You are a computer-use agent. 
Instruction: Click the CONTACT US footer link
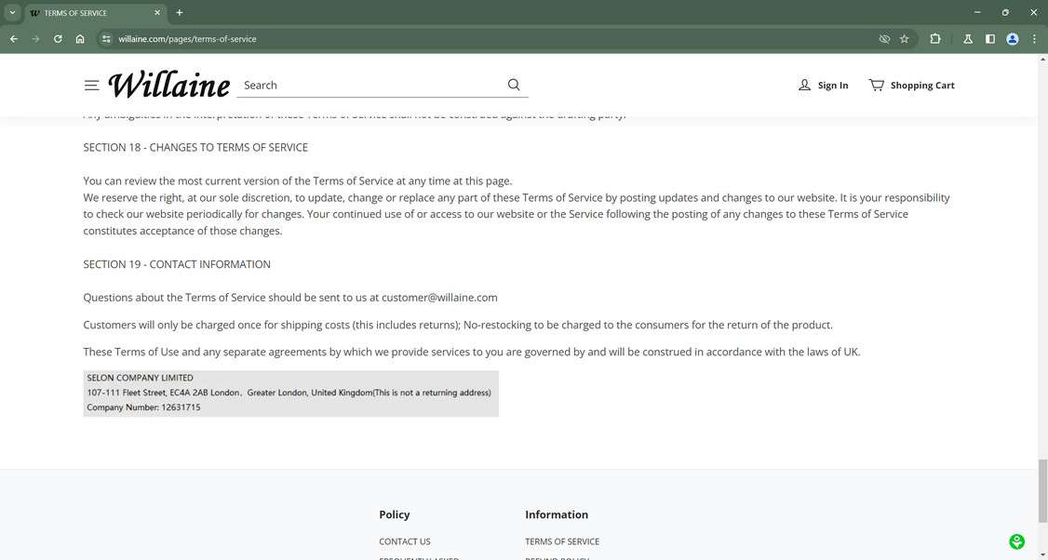pyautogui.click(x=405, y=541)
